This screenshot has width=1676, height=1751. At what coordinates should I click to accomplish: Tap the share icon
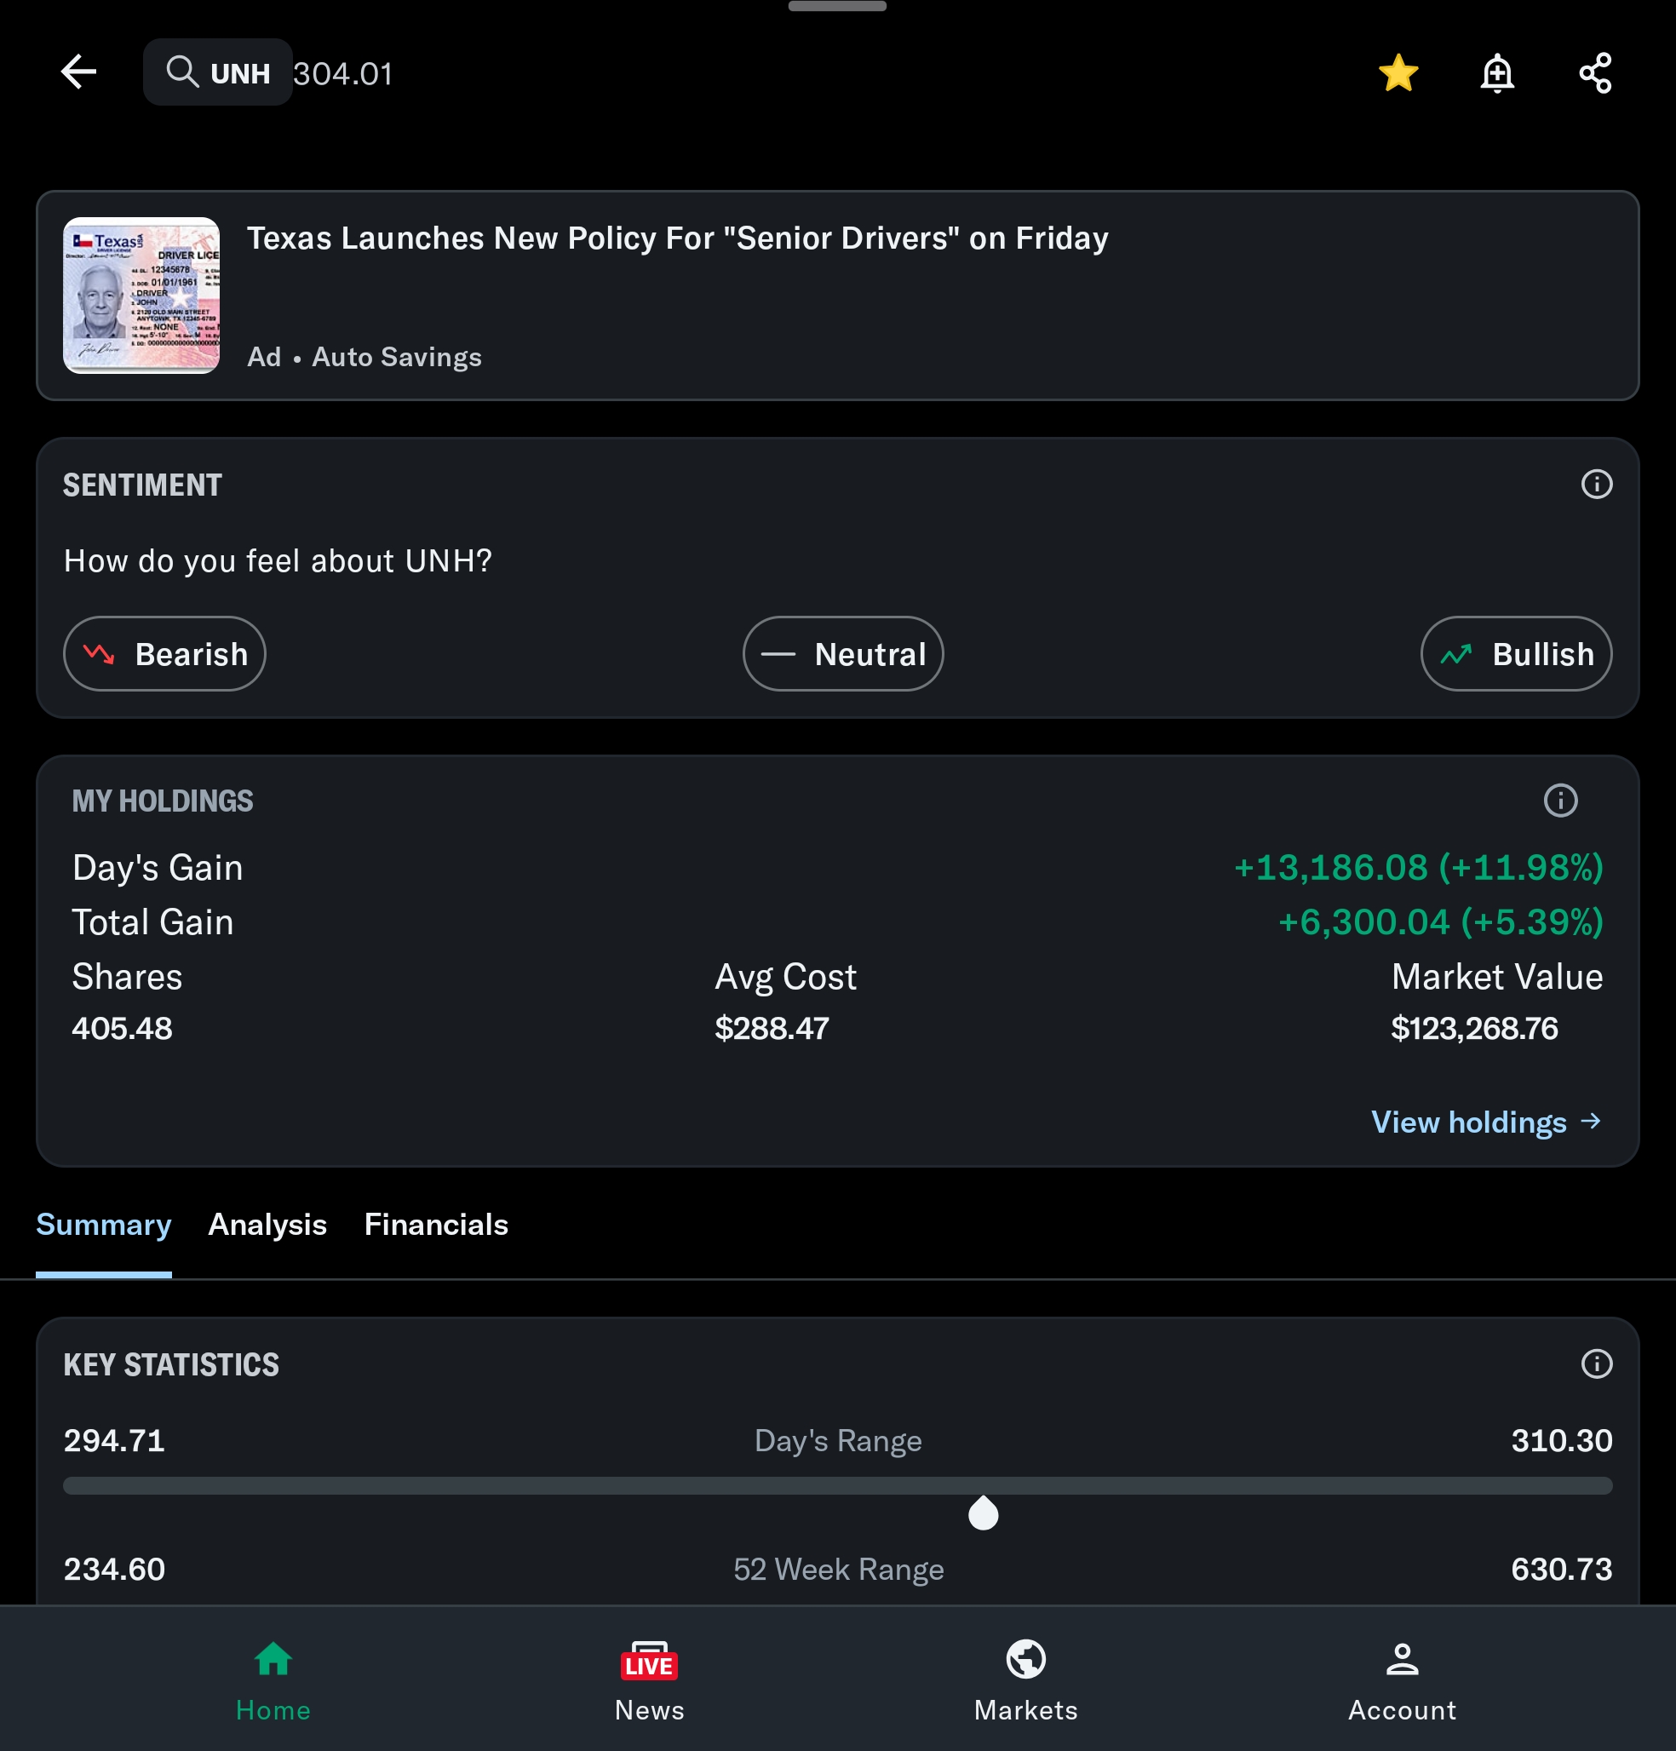click(1595, 72)
